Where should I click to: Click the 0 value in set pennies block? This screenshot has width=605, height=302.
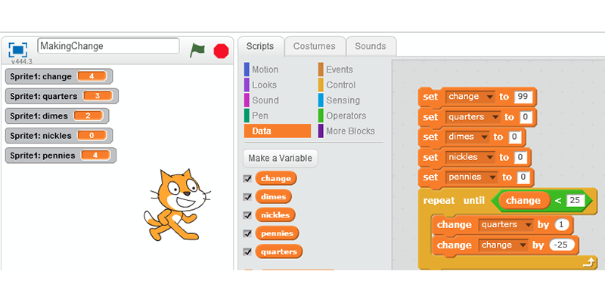(523, 177)
